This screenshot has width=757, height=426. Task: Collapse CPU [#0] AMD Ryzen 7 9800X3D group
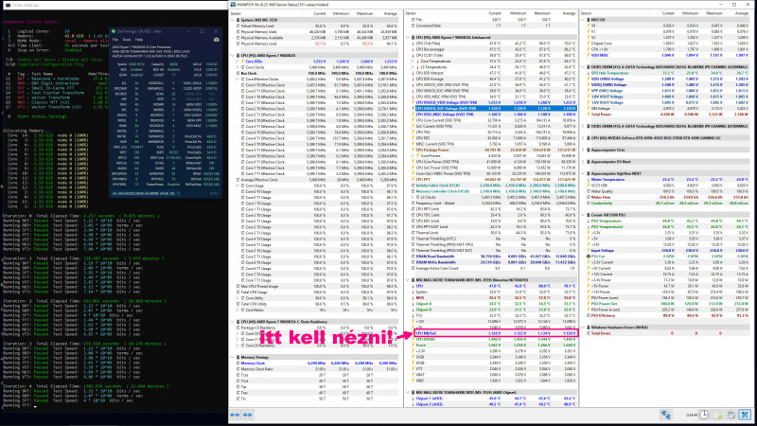[233, 56]
